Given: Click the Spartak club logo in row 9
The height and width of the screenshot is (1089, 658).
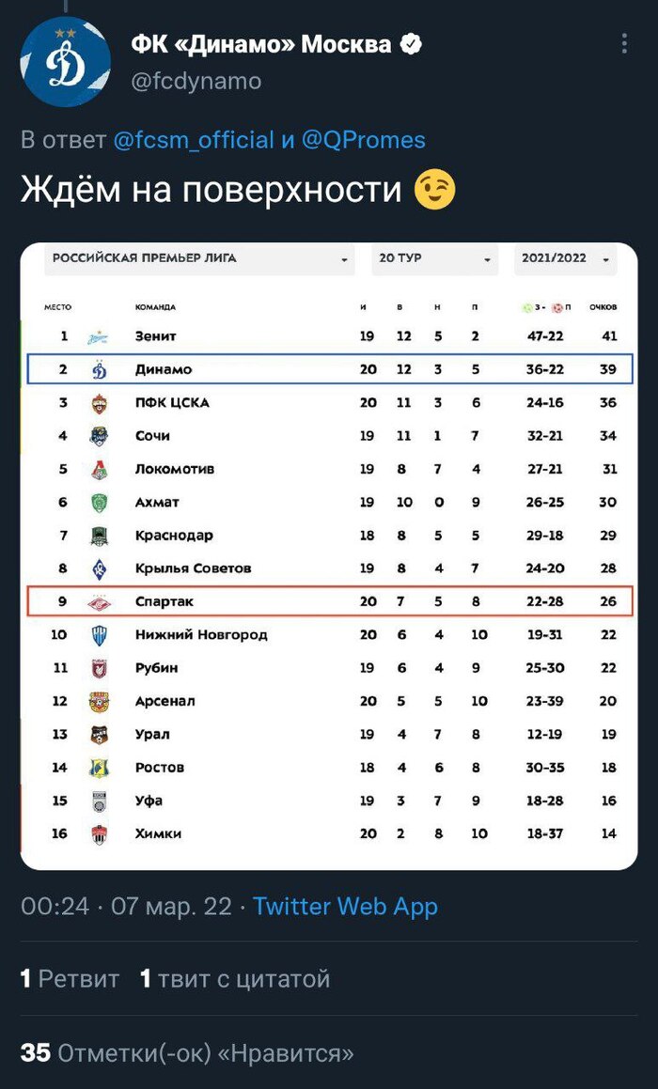Looking at the screenshot, I should click(99, 602).
